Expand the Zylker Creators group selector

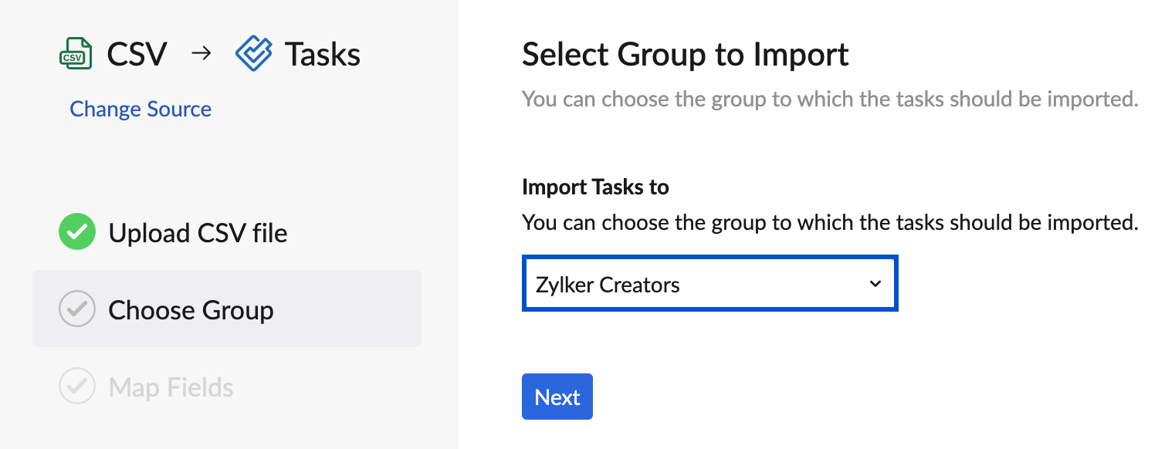pyautogui.click(x=709, y=283)
